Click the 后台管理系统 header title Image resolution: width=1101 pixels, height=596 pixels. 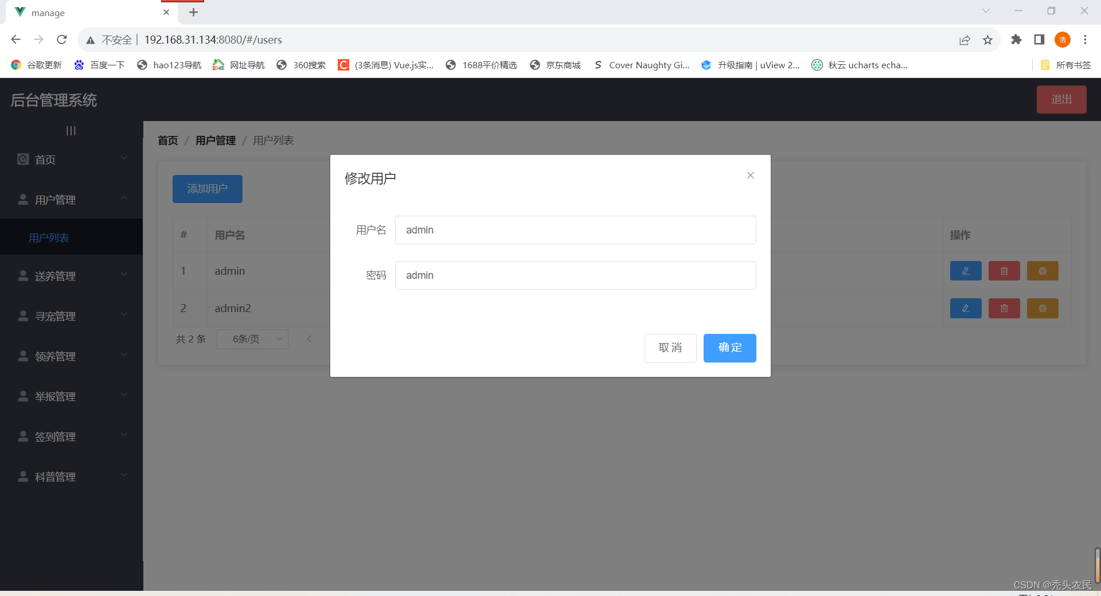click(54, 100)
